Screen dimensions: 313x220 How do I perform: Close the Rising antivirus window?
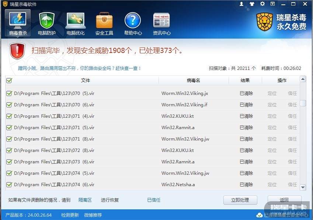[305, 4]
